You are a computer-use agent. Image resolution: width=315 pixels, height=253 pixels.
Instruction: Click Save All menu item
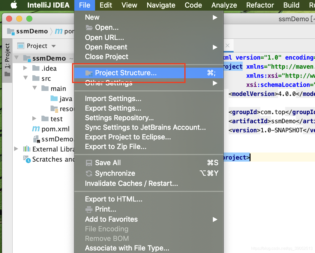coord(149,163)
